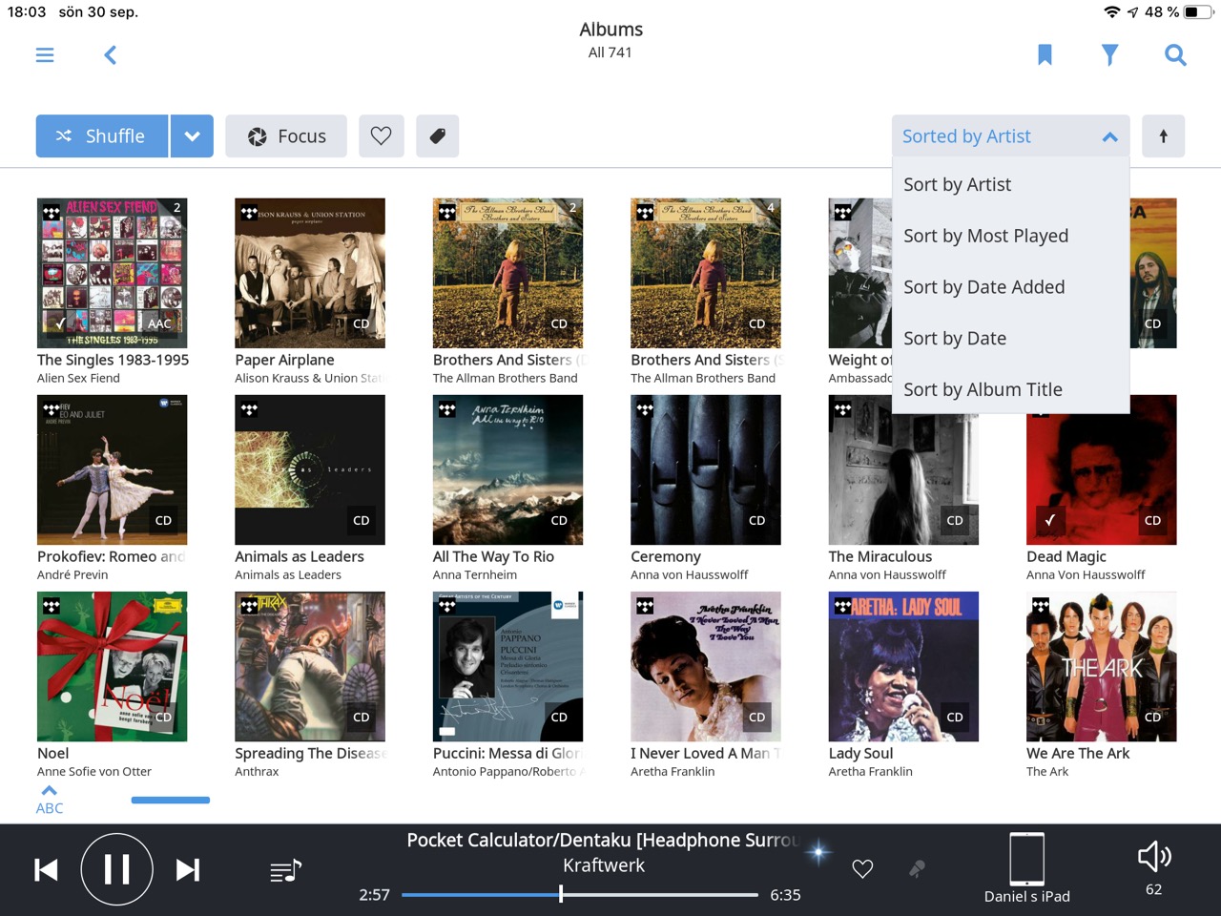Go back with the left arrow

tap(111, 55)
